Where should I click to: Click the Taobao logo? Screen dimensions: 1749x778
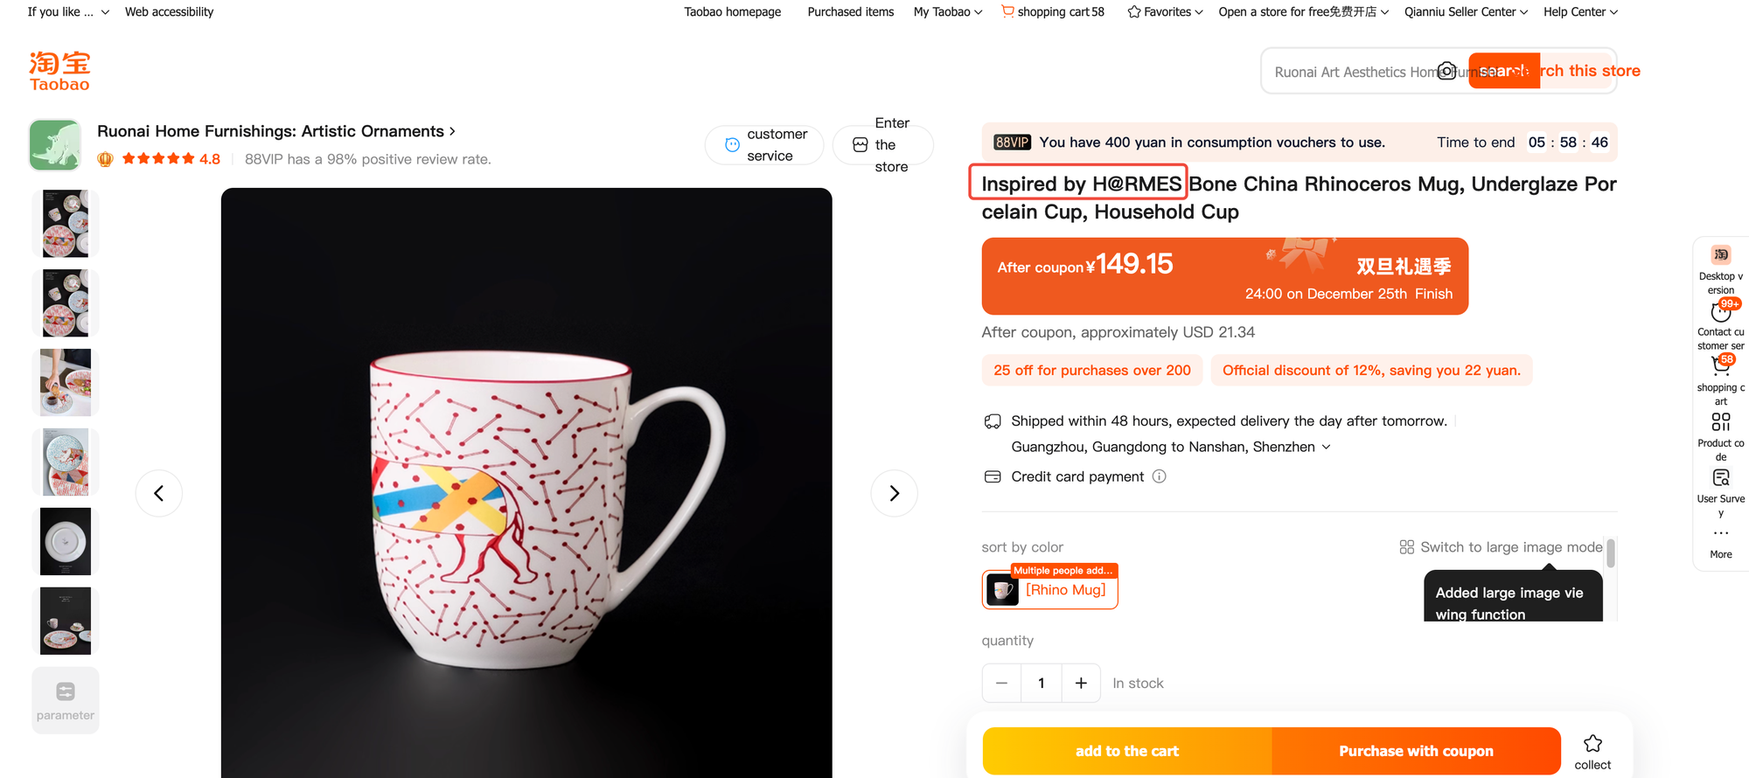click(59, 71)
